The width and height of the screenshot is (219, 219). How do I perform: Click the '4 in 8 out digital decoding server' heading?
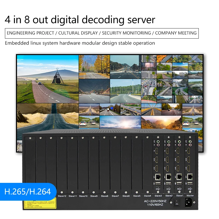tap(80, 20)
